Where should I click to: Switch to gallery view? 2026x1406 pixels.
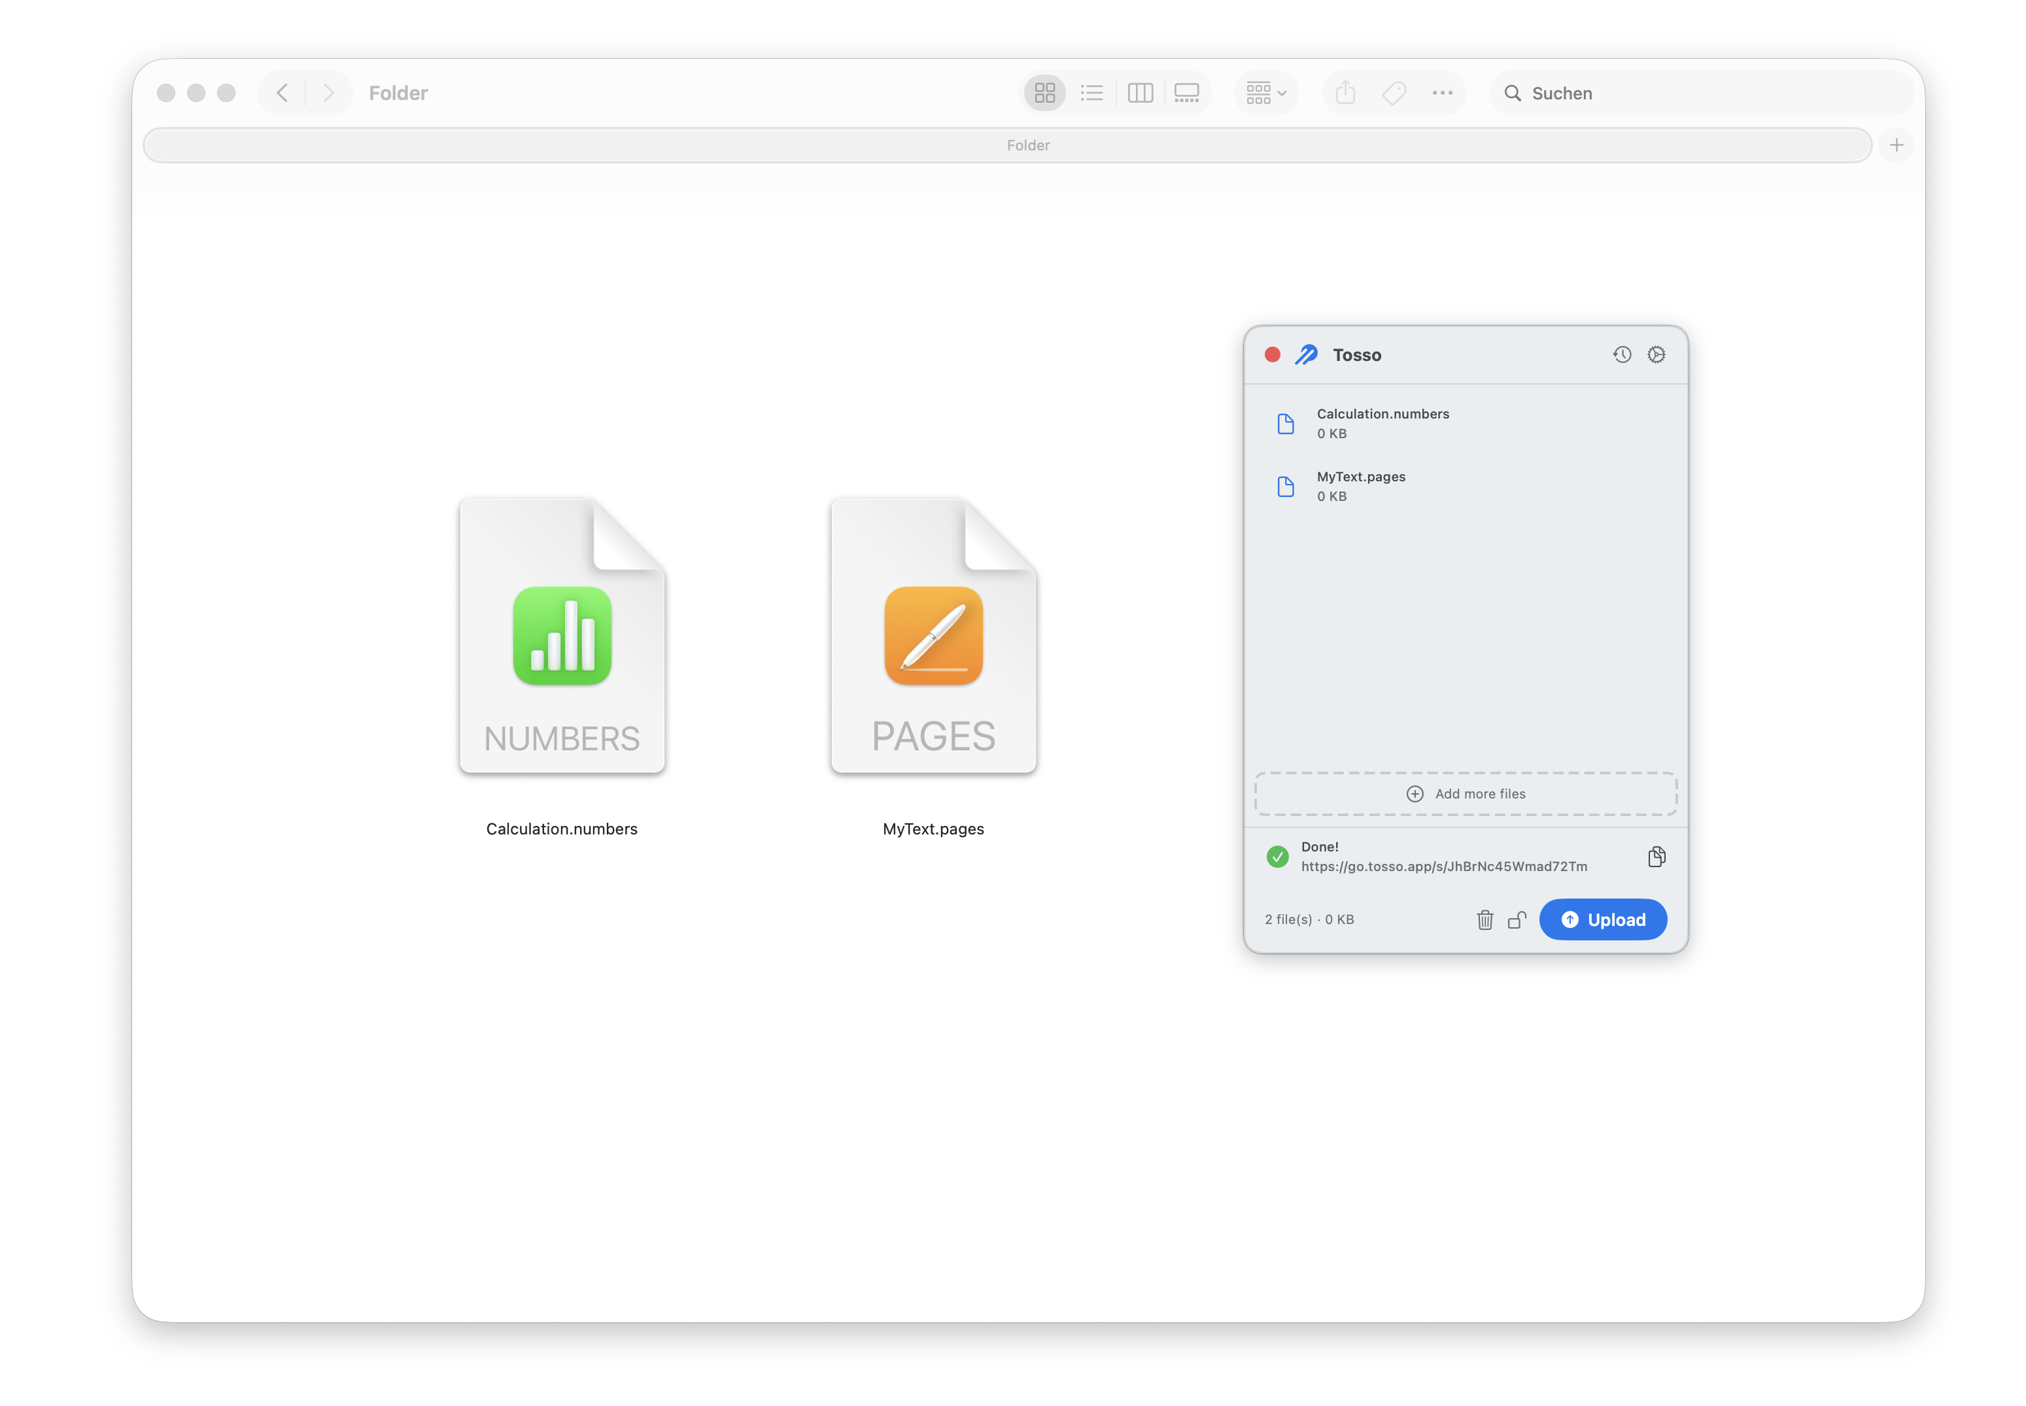[x=1186, y=92]
